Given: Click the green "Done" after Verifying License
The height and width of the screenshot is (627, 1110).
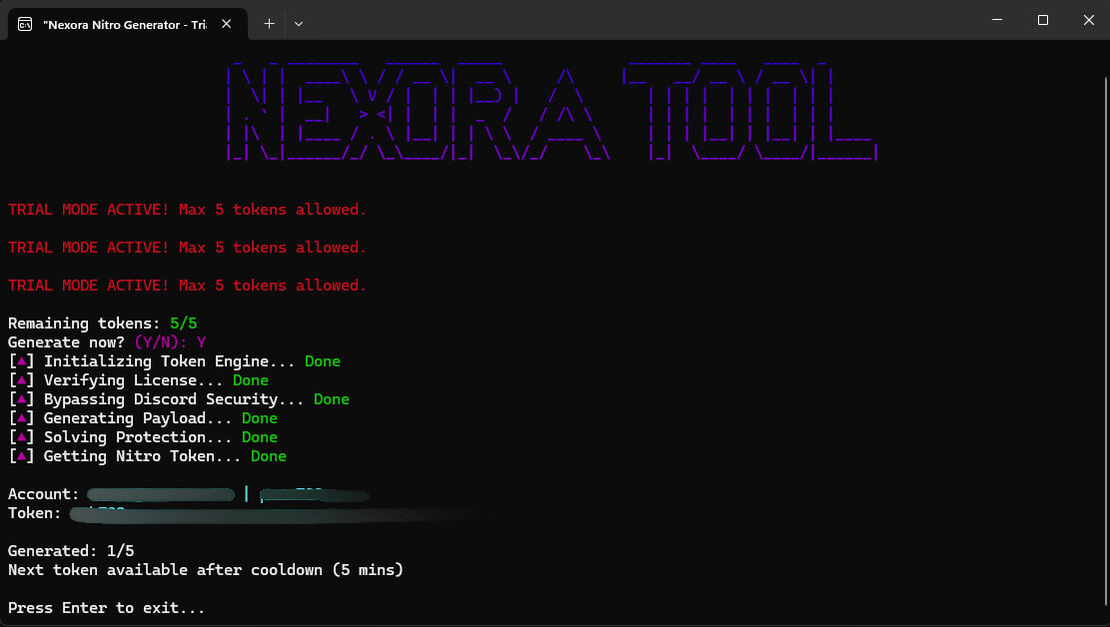Looking at the screenshot, I should 251,379.
